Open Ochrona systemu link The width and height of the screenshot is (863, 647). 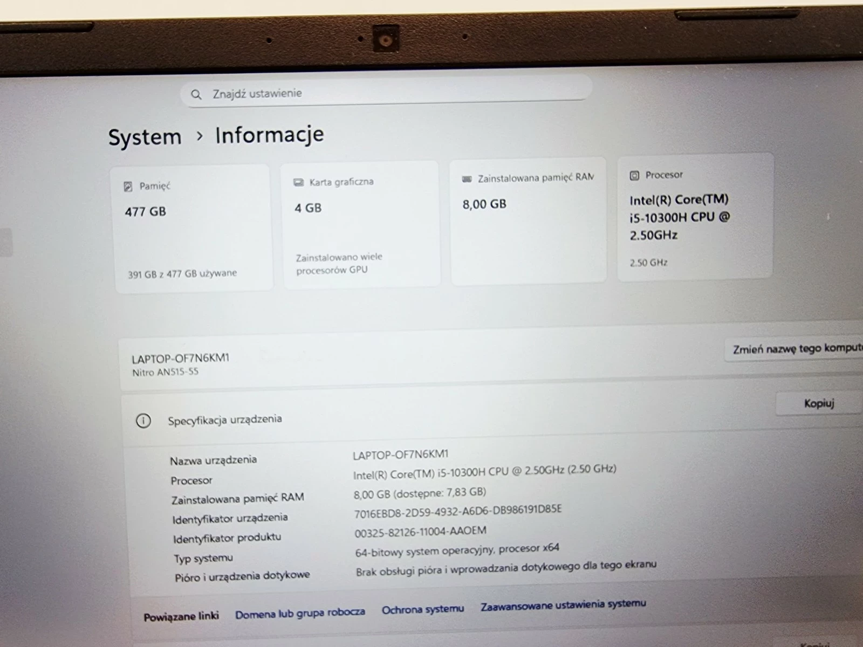point(423,610)
